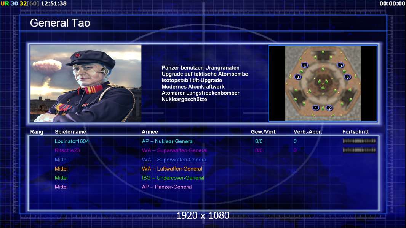
Task: Click the 'Gew./Verl.' column header
Action: coord(264,132)
